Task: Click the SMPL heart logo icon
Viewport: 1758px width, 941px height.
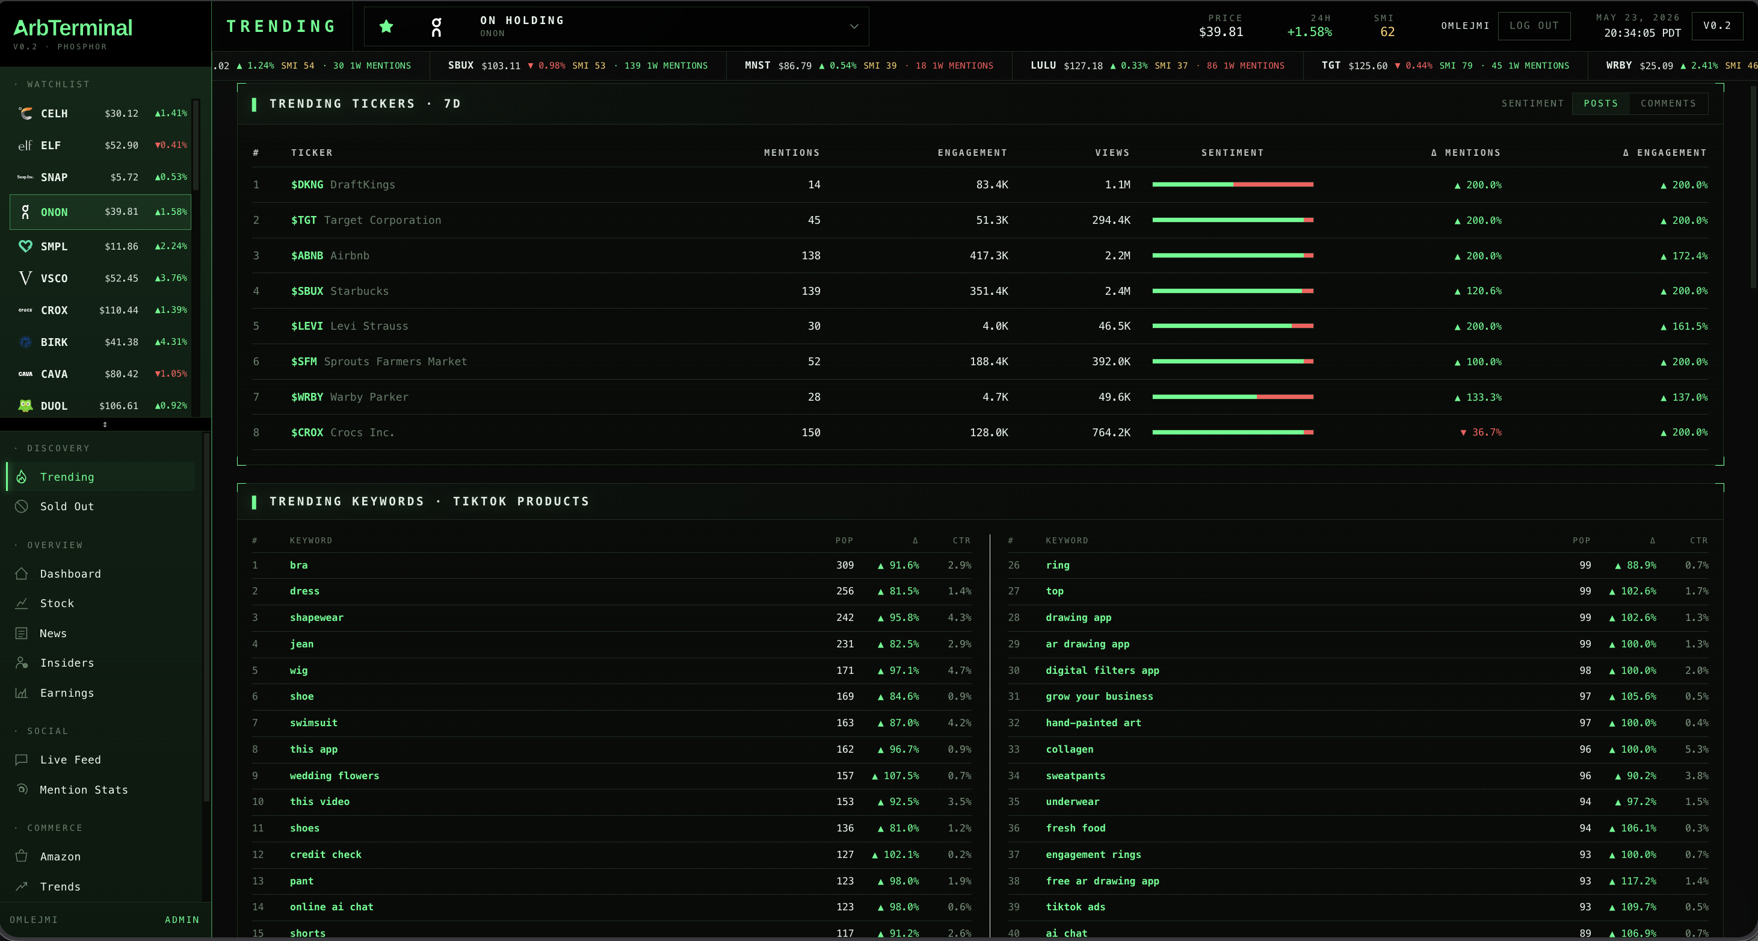Action: pyautogui.click(x=25, y=246)
